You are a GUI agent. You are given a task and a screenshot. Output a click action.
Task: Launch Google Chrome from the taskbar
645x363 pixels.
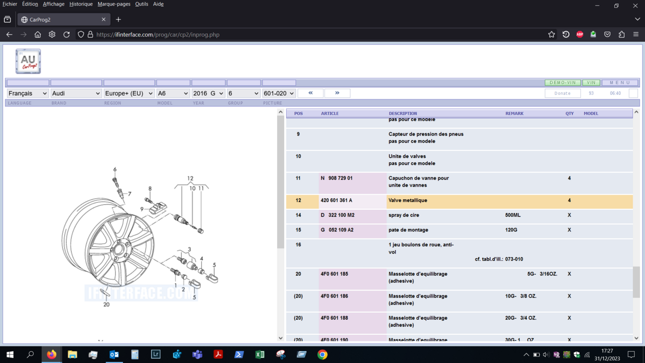(x=322, y=354)
